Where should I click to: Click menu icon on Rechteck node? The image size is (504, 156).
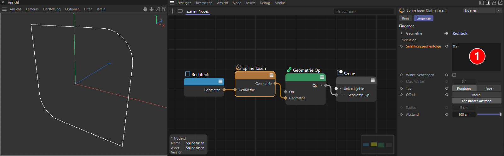click(x=220, y=81)
